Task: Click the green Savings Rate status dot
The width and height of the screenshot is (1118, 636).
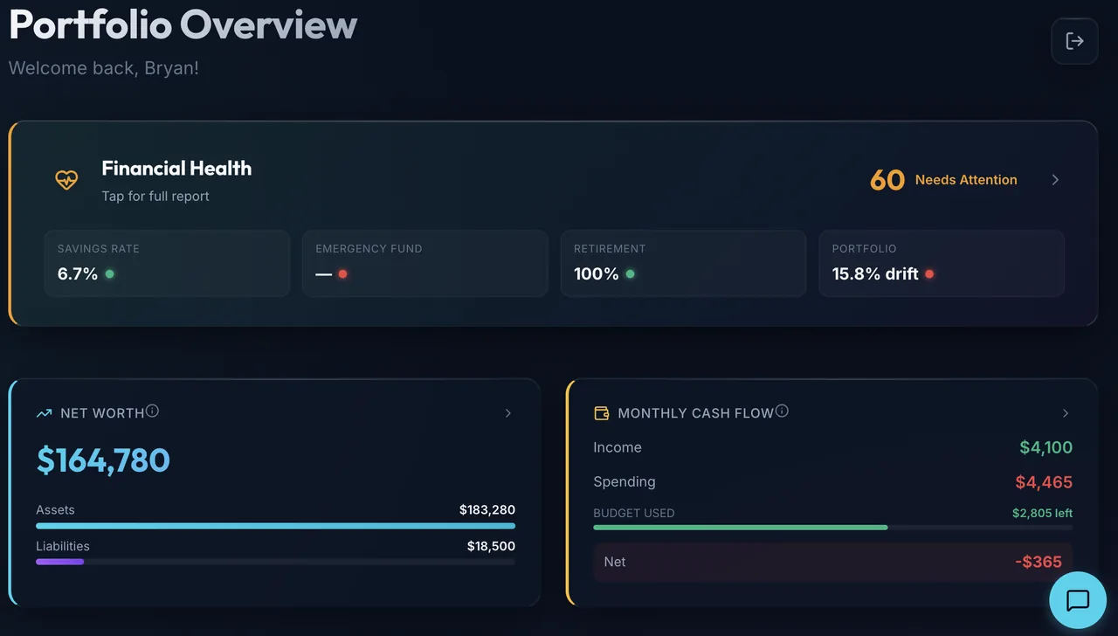Action: (x=109, y=273)
